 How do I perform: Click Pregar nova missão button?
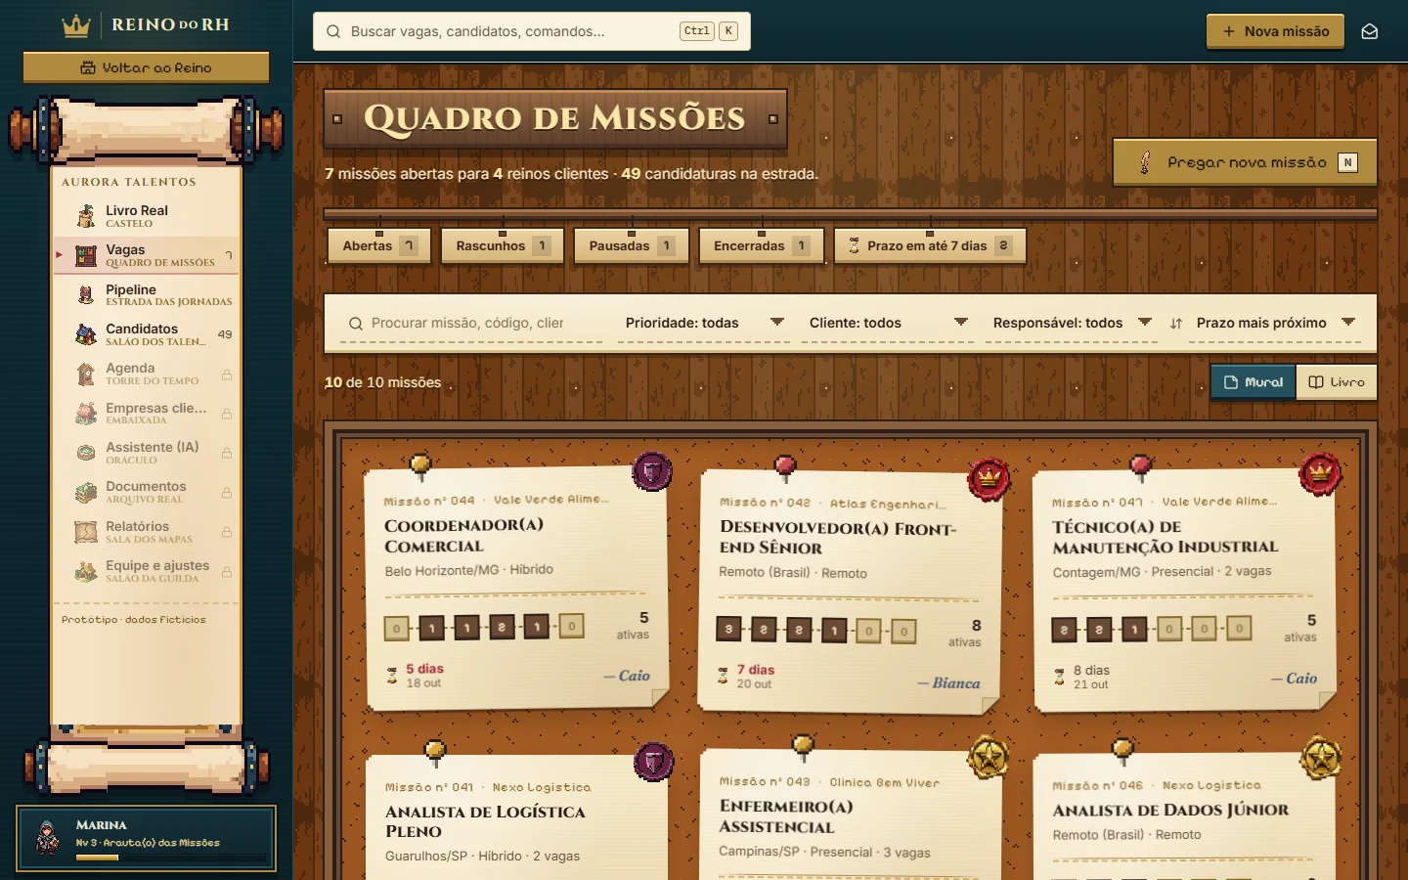point(1245,162)
